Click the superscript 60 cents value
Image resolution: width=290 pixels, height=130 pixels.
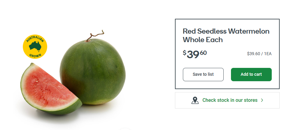203,53
